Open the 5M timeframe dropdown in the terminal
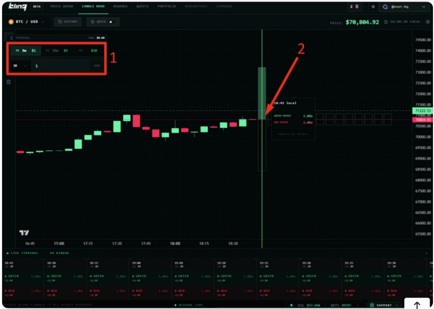The height and width of the screenshot is (309, 434). coord(21,65)
